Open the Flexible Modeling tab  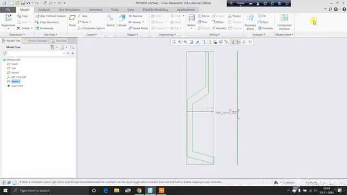point(156,10)
